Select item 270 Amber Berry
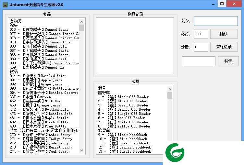 pyautogui.click(x=40, y=135)
